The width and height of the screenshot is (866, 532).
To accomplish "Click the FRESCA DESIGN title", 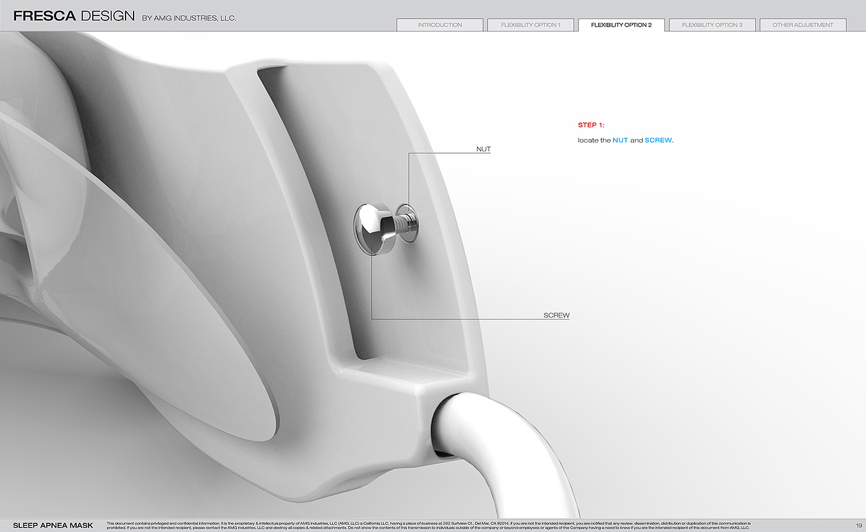I will (x=74, y=16).
